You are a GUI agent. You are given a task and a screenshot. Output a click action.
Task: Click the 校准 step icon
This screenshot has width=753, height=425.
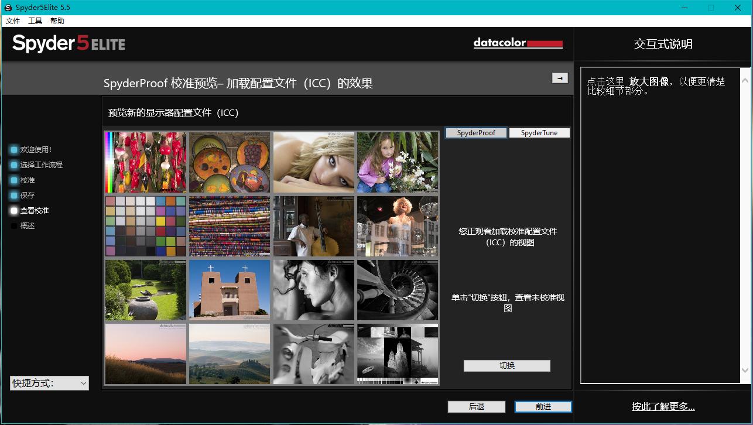tap(14, 180)
